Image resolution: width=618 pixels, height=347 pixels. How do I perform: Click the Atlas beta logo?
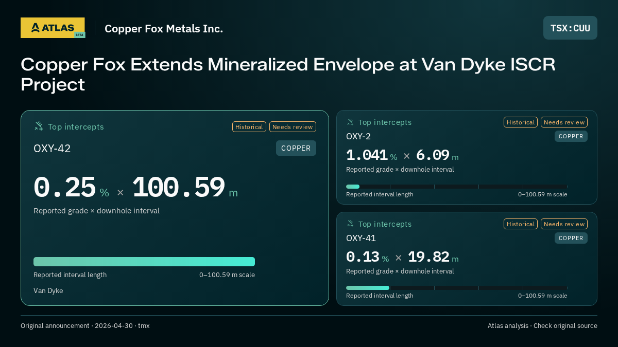pyautogui.click(x=53, y=28)
